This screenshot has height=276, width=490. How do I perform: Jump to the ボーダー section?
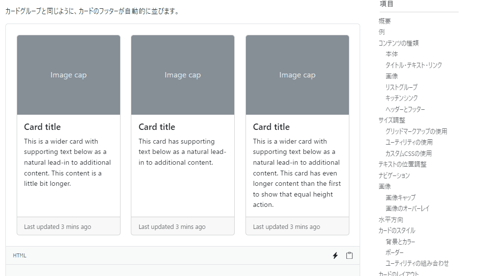pos(394,252)
